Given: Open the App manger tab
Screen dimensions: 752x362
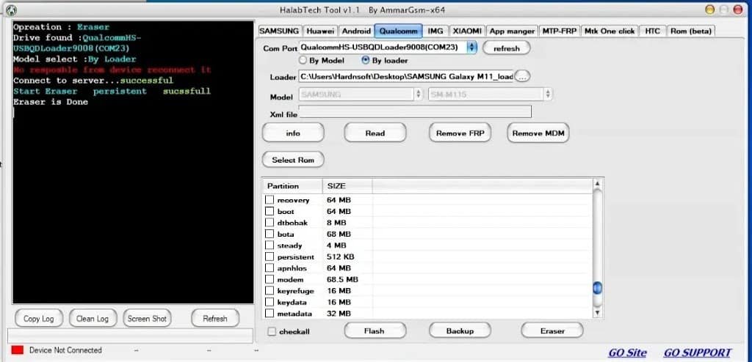Looking at the screenshot, I should pos(512,31).
